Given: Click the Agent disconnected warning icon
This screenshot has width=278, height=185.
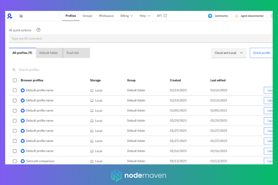Looking at the screenshot, I should pyautogui.click(x=236, y=16).
